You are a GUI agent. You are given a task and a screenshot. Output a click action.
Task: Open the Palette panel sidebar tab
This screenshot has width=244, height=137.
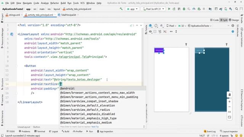click(x=146, y=30)
